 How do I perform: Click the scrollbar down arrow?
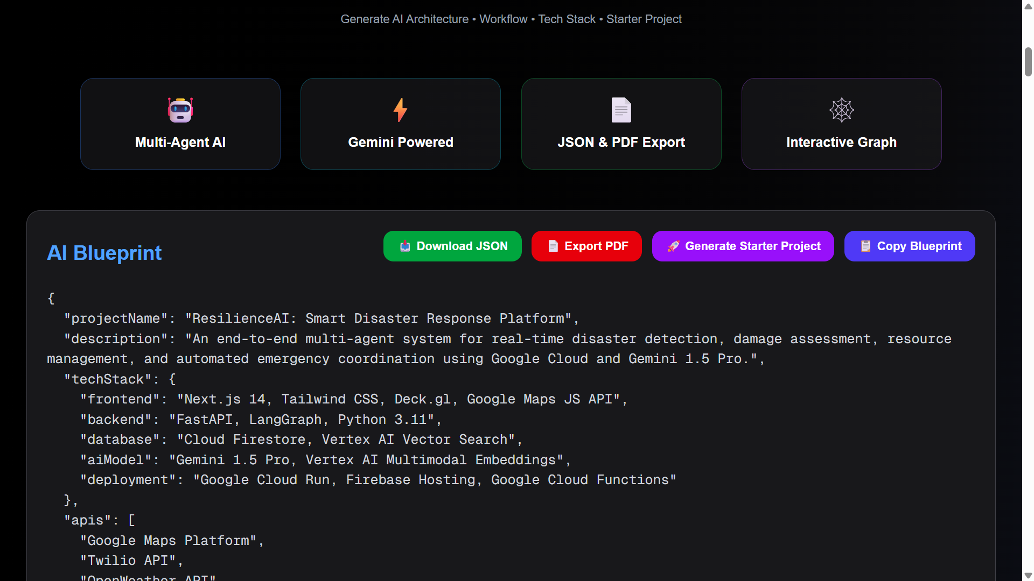point(1028,576)
